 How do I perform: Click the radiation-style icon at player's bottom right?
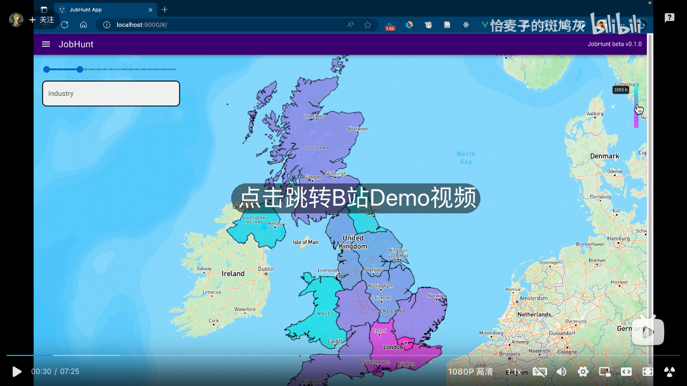click(x=670, y=372)
